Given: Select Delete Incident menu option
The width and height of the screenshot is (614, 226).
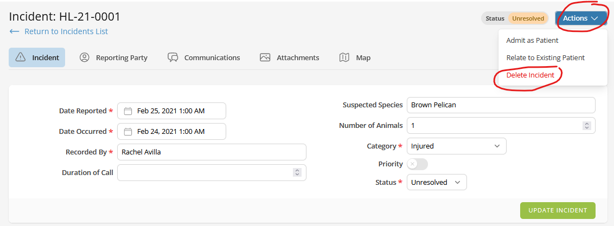Looking at the screenshot, I should coord(530,75).
